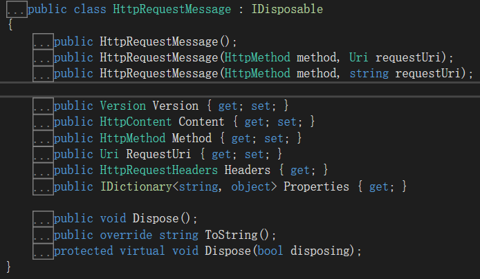The image size is (480, 279).
Task: Click 'override' keyword in ToString line
Action: click(126, 235)
